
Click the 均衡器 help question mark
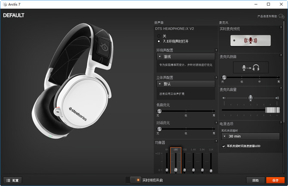(x=216, y=141)
